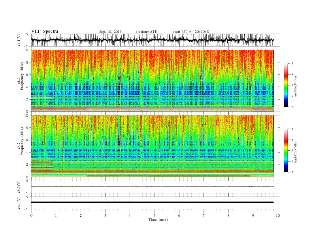Click the ch.1 voltage waveform trace

[x=152, y=40]
